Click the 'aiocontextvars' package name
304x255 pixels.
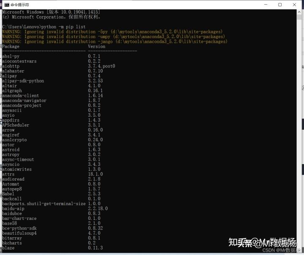[x=19, y=61]
